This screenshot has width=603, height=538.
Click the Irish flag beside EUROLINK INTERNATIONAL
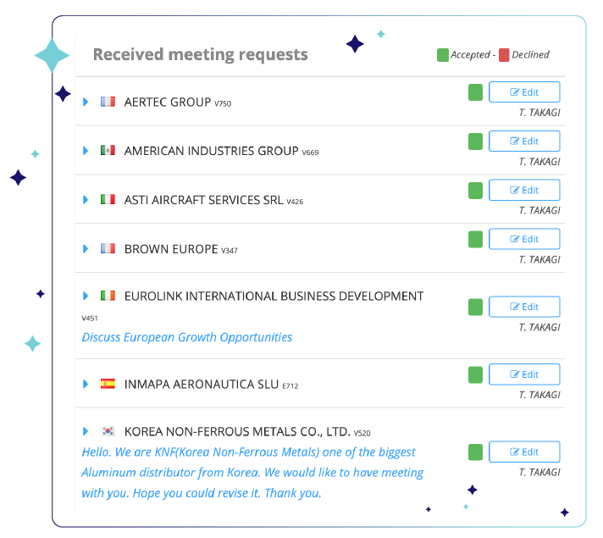108,296
